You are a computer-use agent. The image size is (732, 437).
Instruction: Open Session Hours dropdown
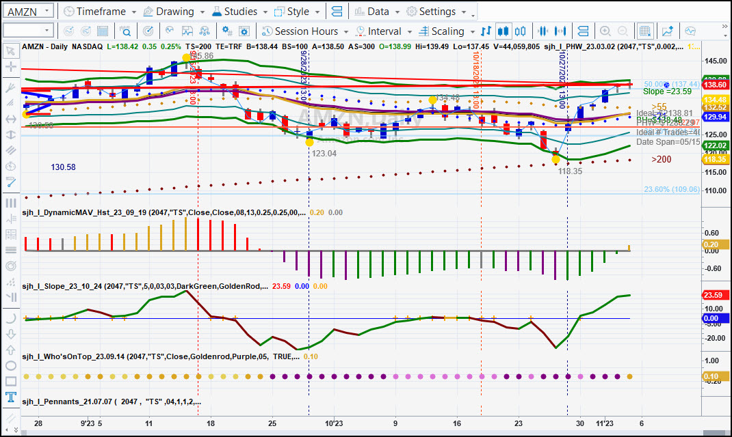[306, 31]
